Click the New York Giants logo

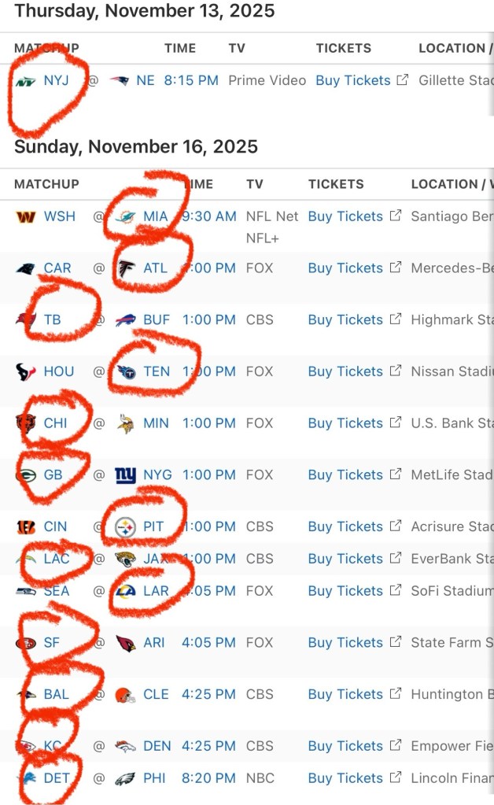[125, 475]
